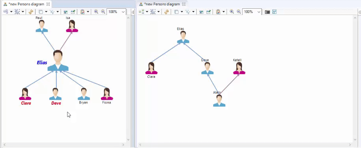Click icon right of the camera in right toolbar
The image size is (361, 148).
[x=274, y=12]
